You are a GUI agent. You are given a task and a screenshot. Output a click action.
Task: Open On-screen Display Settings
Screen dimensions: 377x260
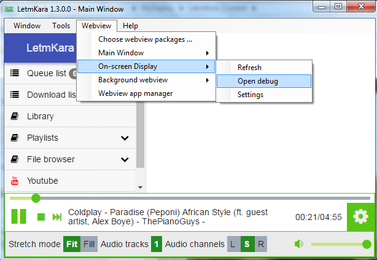tap(264, 95)
